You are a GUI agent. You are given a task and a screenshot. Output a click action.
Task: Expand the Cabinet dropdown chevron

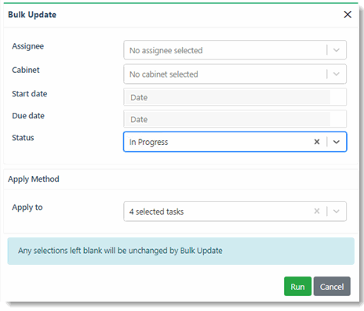(337, 74)
